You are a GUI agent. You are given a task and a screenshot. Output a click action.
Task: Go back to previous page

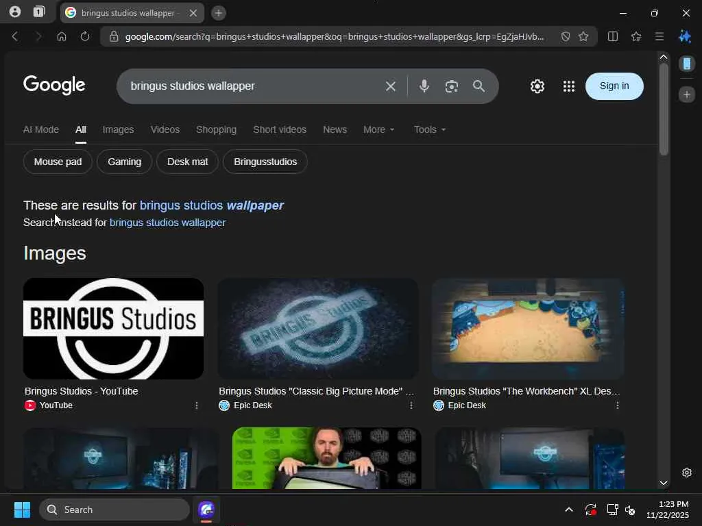click(15, 36)
